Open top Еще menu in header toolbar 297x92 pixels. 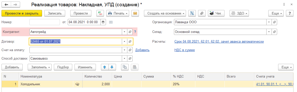pos(276,13)
